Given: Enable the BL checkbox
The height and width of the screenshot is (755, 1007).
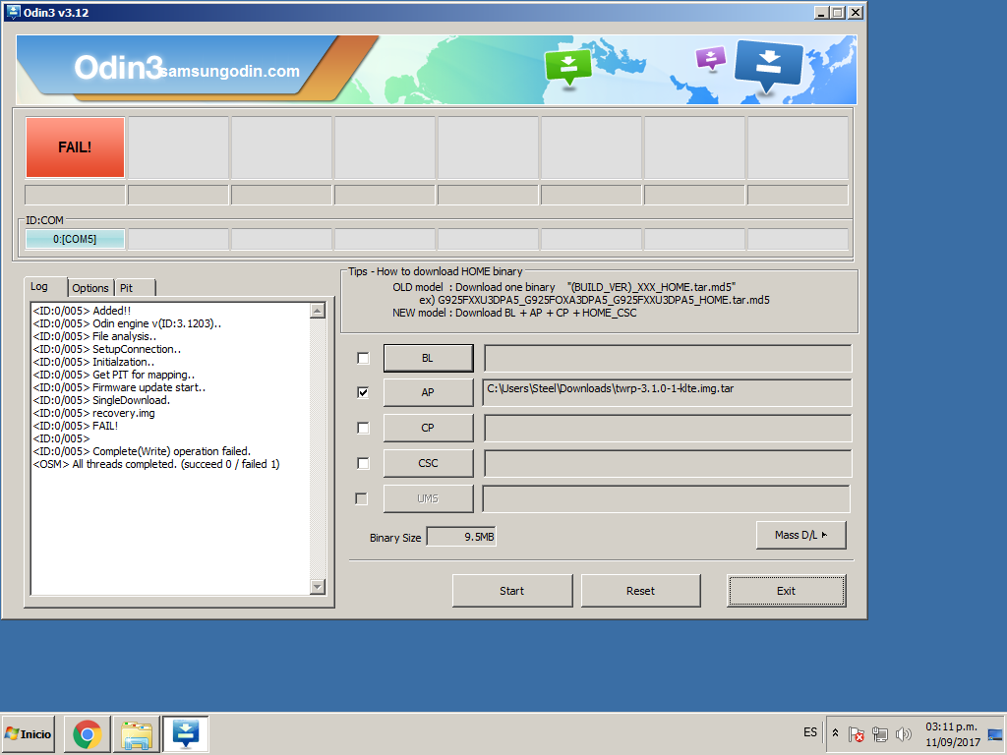Looking at the screenshot, I should (364, 358).
